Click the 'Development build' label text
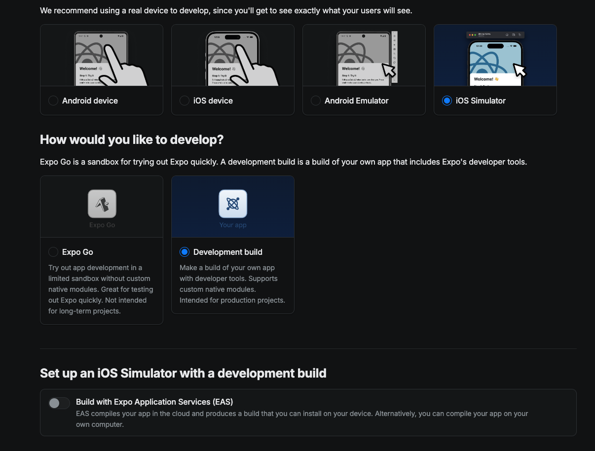The image size is (595, 451). (x=228, y=252)
